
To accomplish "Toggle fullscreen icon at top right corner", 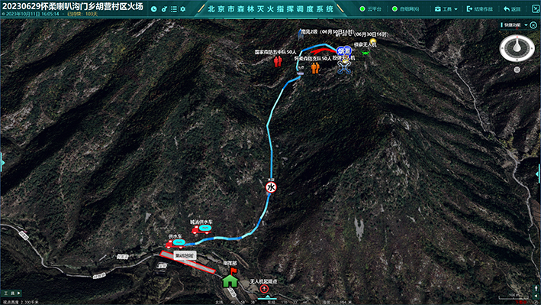I will tap(536, 9).
